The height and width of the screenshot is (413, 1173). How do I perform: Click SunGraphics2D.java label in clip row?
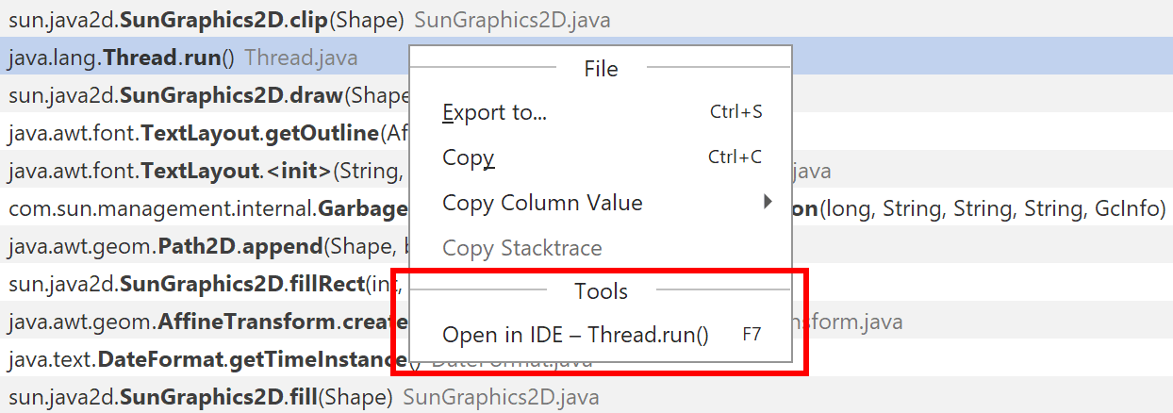(512, 19)
